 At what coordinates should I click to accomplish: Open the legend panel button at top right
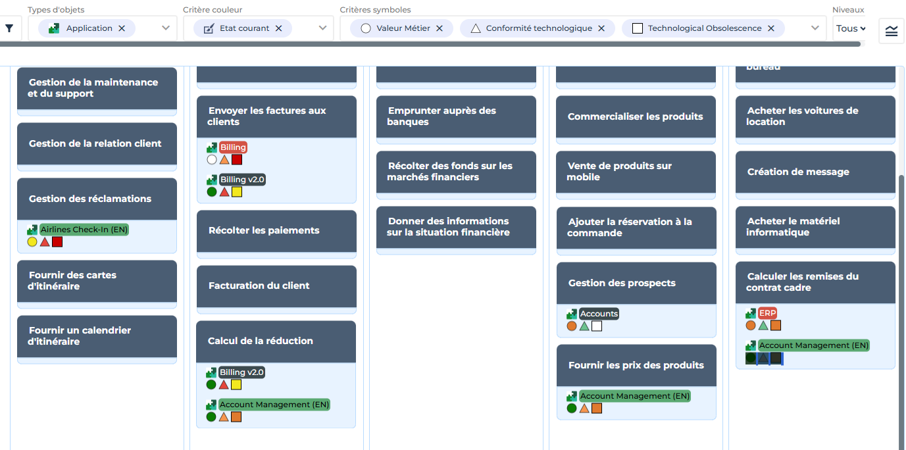(x=892, y=31)
